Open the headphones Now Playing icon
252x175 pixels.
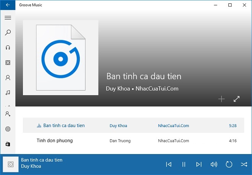[8, 48]
